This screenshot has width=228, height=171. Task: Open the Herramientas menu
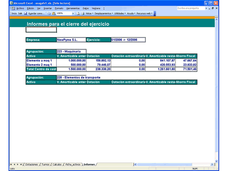click(73, 9)
